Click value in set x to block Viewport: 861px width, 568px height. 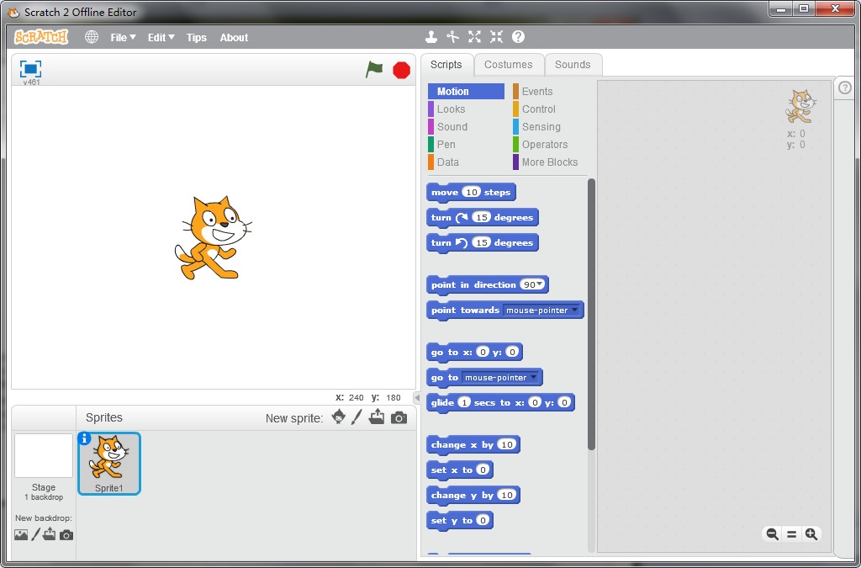coord(483,470)
